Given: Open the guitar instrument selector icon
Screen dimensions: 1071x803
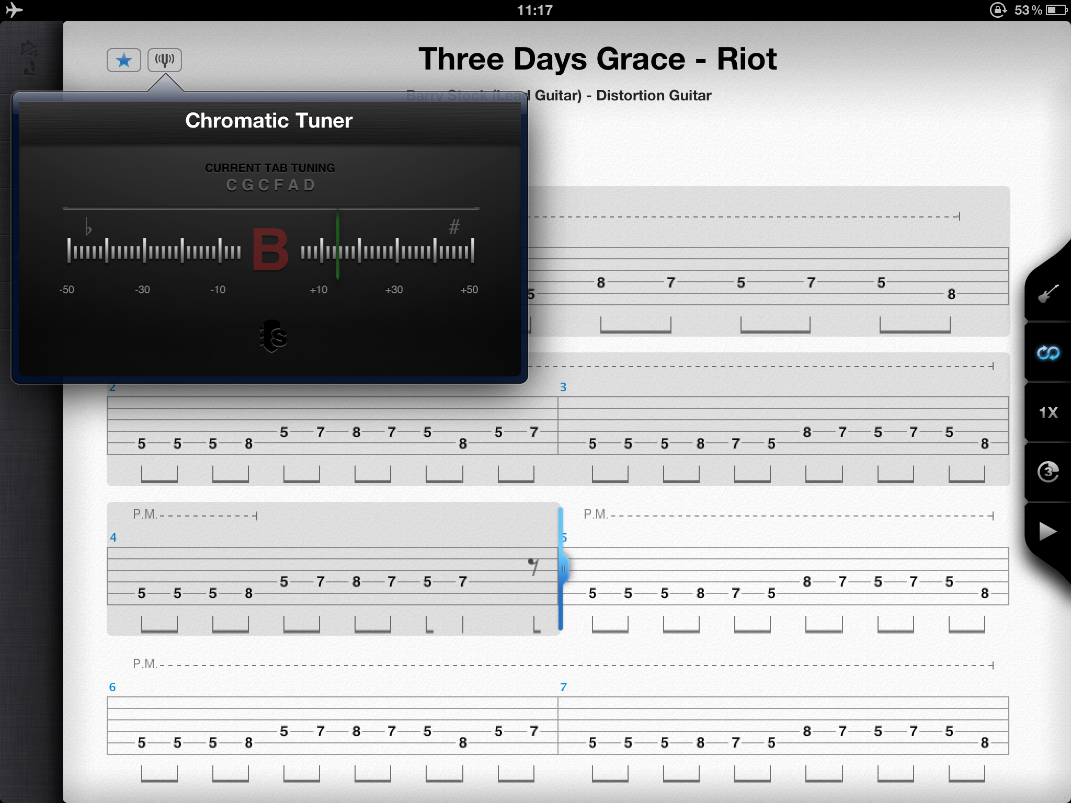Looking at the screenshot, I should [1048, 294].
